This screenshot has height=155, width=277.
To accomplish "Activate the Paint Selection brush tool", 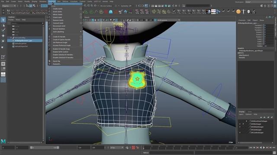I will pos(3,30).
